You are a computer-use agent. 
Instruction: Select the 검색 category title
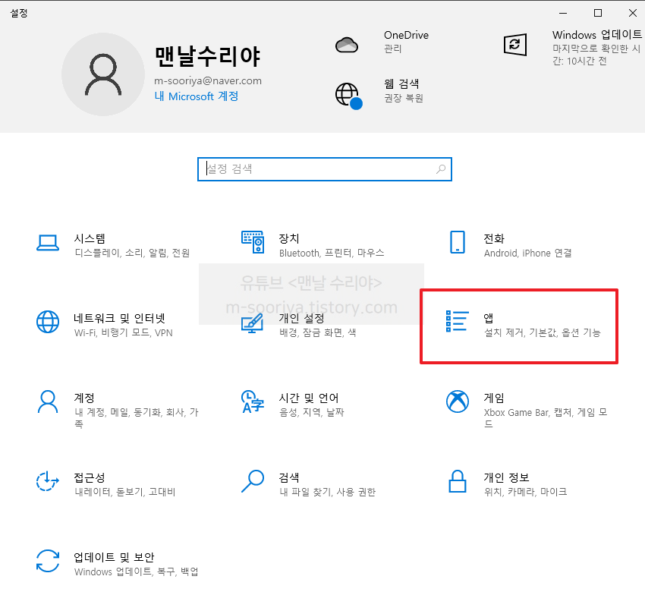289,477
